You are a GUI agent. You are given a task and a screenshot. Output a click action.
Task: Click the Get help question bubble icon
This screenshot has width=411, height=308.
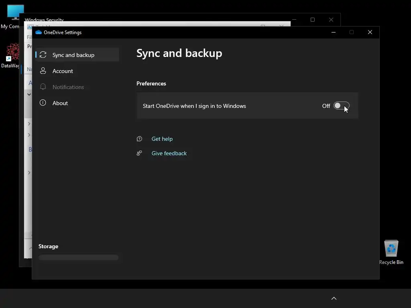139,139
